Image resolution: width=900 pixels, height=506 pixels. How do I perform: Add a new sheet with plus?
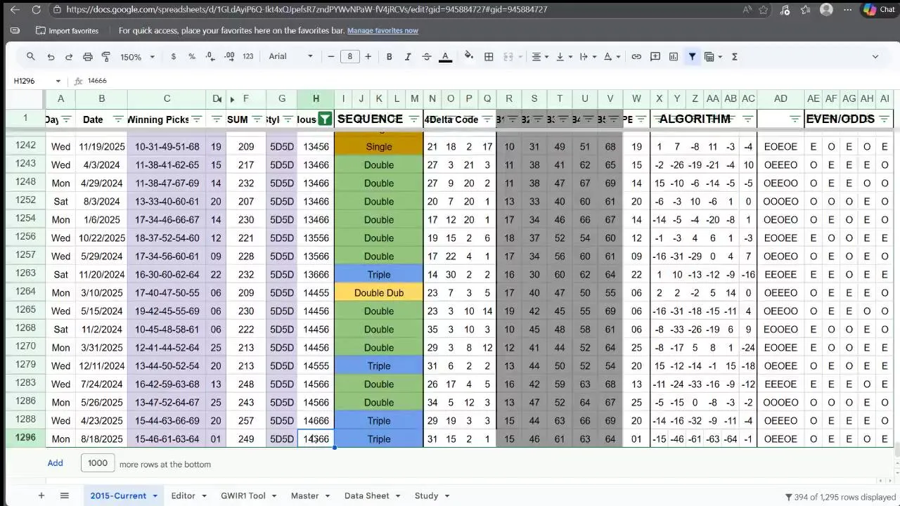pos(41,495)
